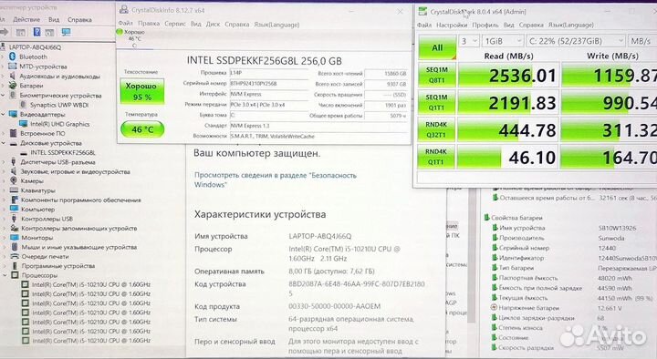
Task: Click the Очереди печати printer icon
Action: click(x=15, y=256)
